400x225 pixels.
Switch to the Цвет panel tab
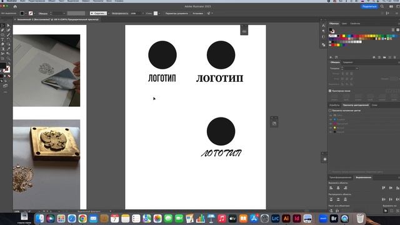click(344, 24)
